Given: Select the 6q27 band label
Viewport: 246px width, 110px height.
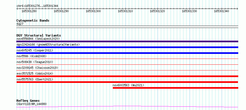Looking at the screenshot, I should click(x=20, y=24).
